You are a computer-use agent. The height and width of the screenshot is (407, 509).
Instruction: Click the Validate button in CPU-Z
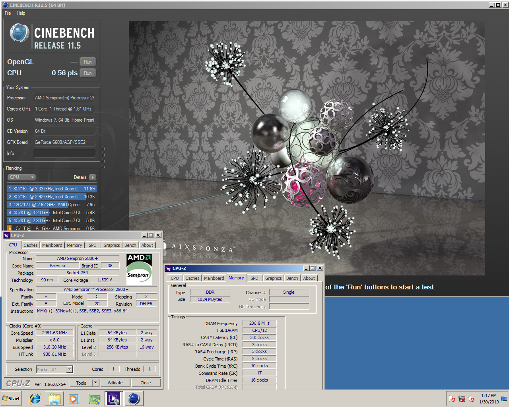coord(115,383)
